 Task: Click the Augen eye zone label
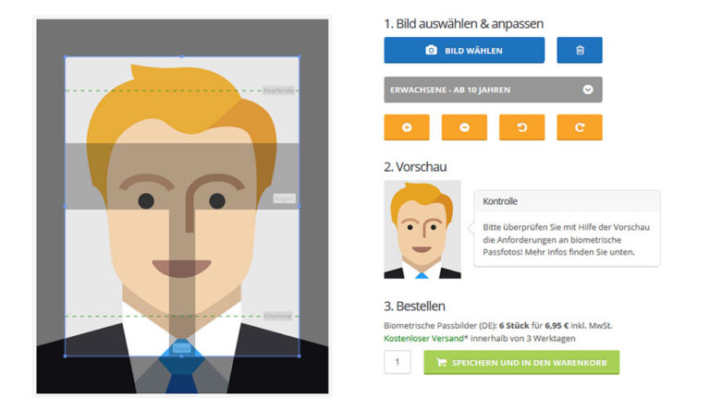pos(285,198)
